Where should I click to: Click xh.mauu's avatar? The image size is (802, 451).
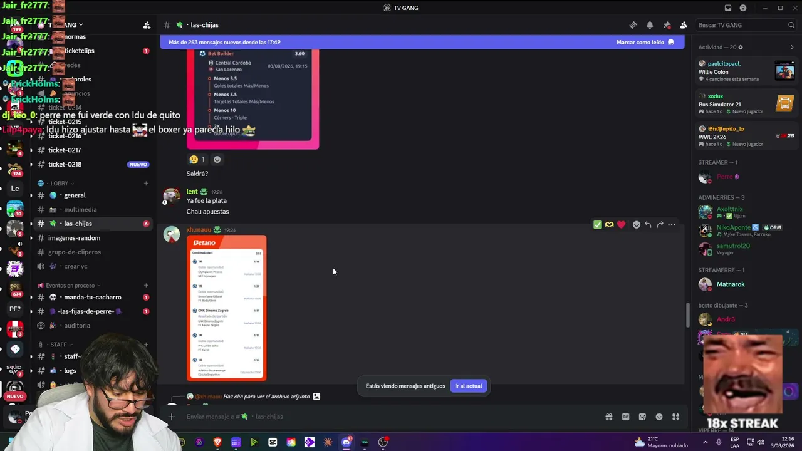(x=172, y=234)
